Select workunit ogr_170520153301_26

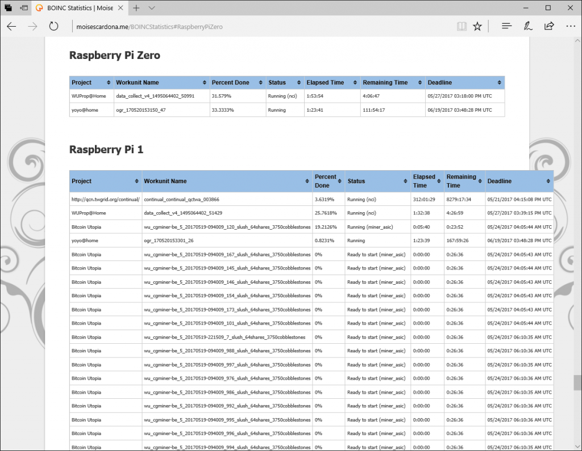[x=168, y=241]
